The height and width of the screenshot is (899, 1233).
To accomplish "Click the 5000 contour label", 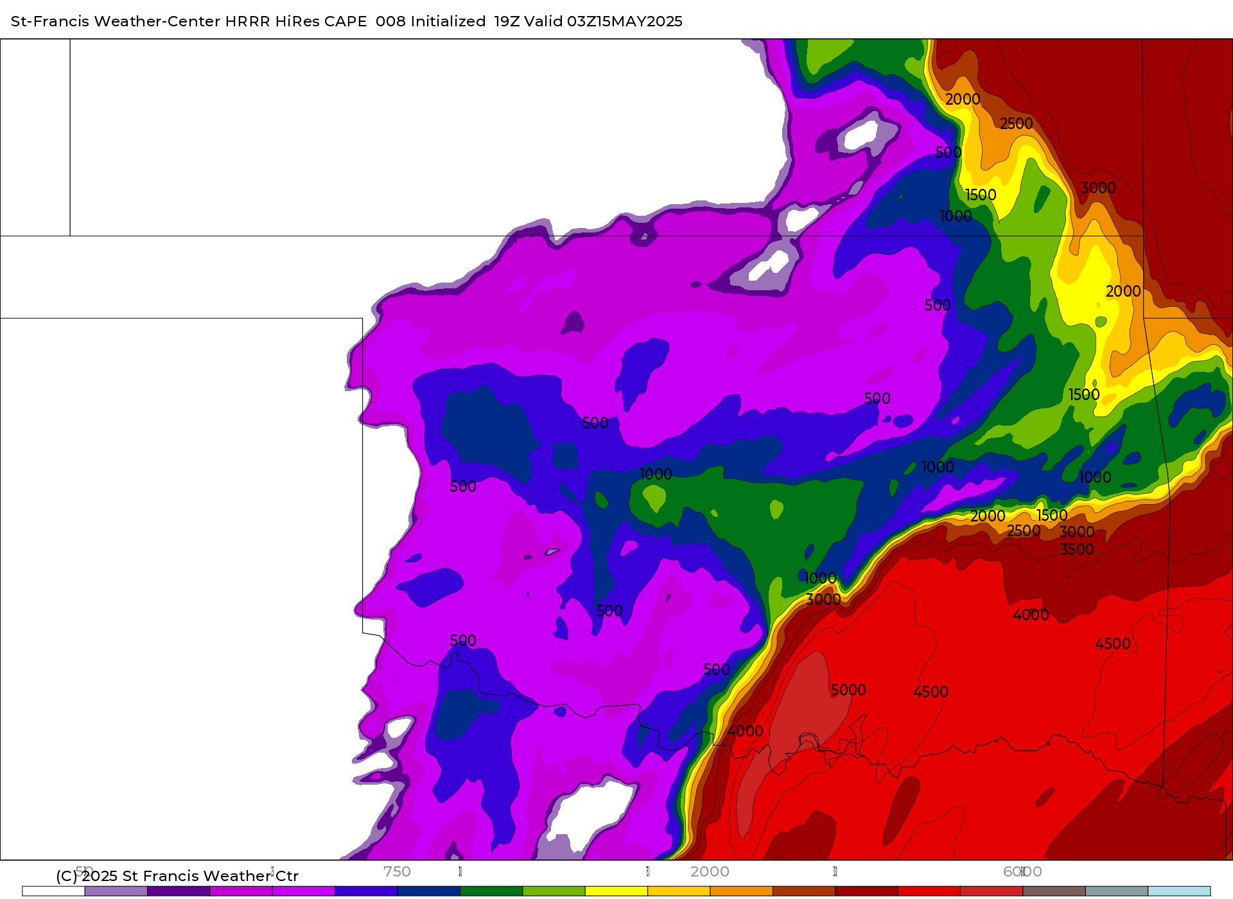I will [848, 690].
